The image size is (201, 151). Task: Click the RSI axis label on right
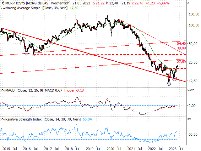(x=189, y=119)
